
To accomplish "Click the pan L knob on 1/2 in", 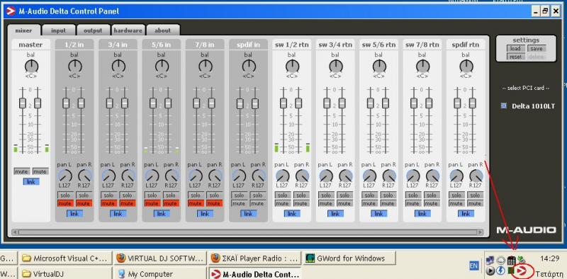I will (64, 176).
